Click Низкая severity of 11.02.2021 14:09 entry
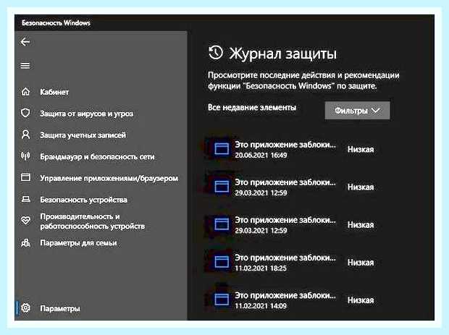The image size is (449, 335). click(x=361, y=300)
